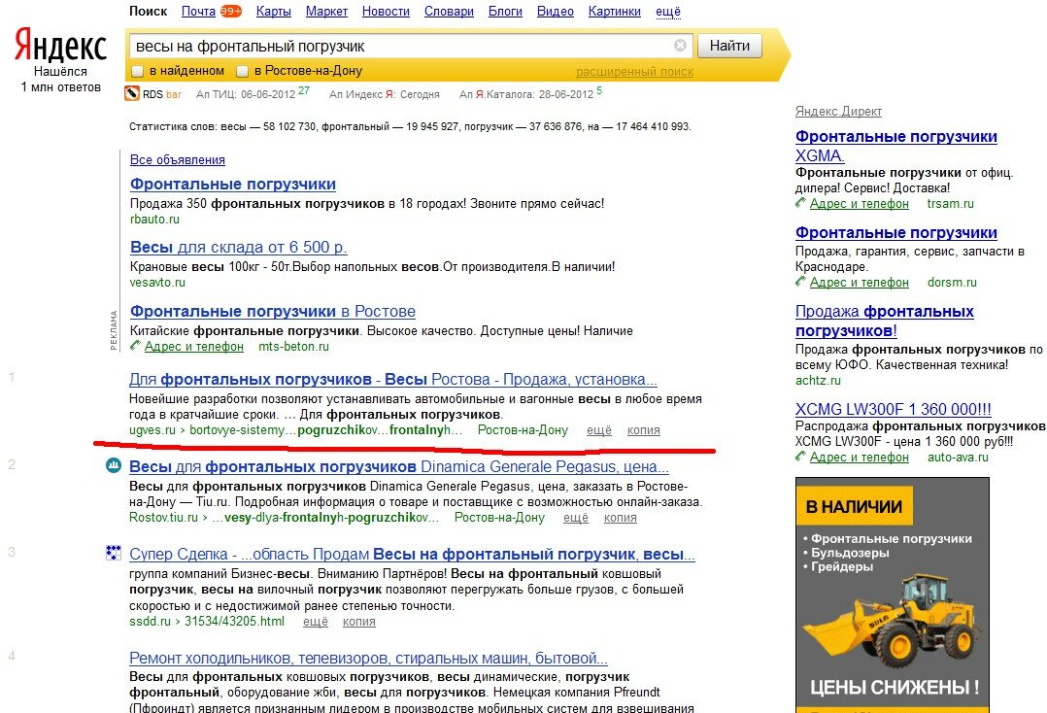The image size is (1047, 713).
Task: Click the phone icon beside mts-beton.ru
Action: (x=136, y=345)
